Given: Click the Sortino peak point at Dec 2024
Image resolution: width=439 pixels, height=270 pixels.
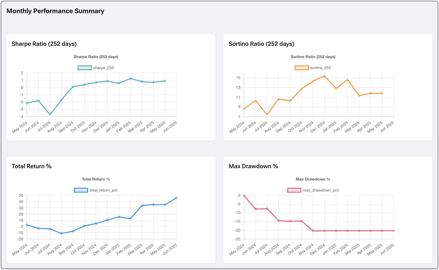Looking at the screenshot, I should click(324, 76).
